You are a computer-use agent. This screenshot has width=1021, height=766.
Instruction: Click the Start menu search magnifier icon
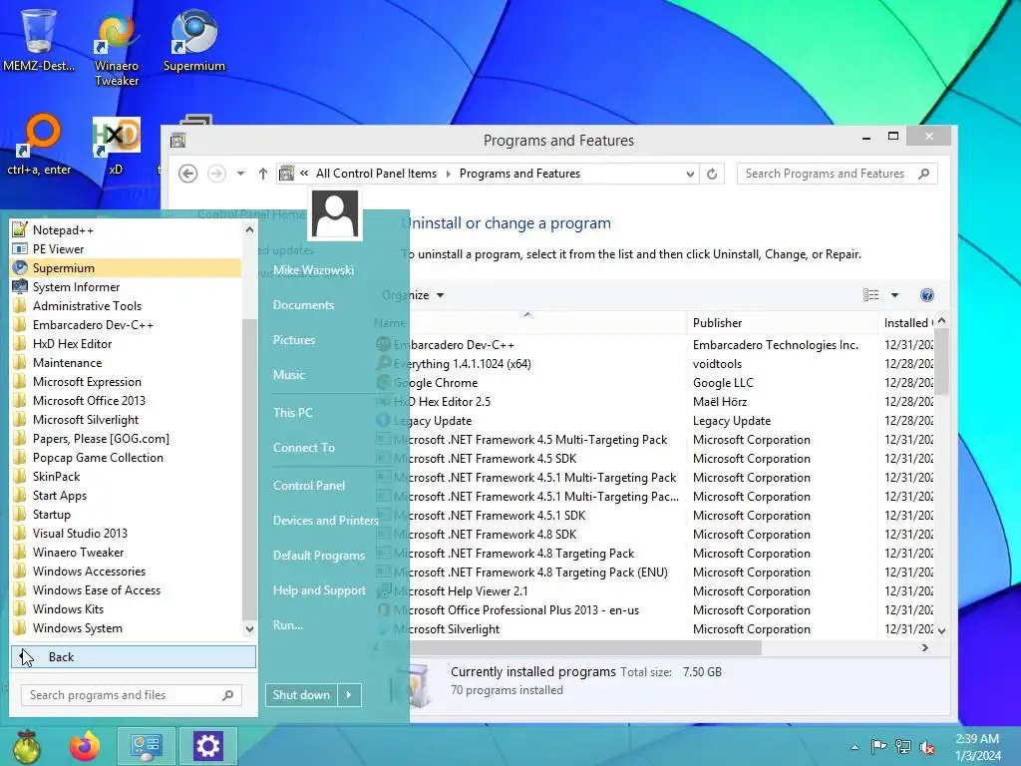tap(228, 695)
